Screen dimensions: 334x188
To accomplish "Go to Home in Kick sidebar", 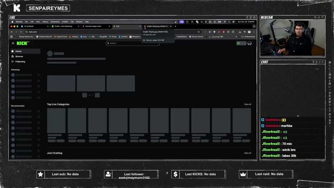I will pos(25,51).
